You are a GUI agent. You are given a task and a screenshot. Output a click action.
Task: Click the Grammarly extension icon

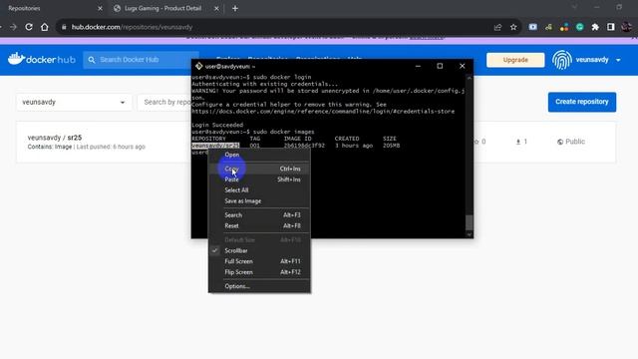[580, 27]
